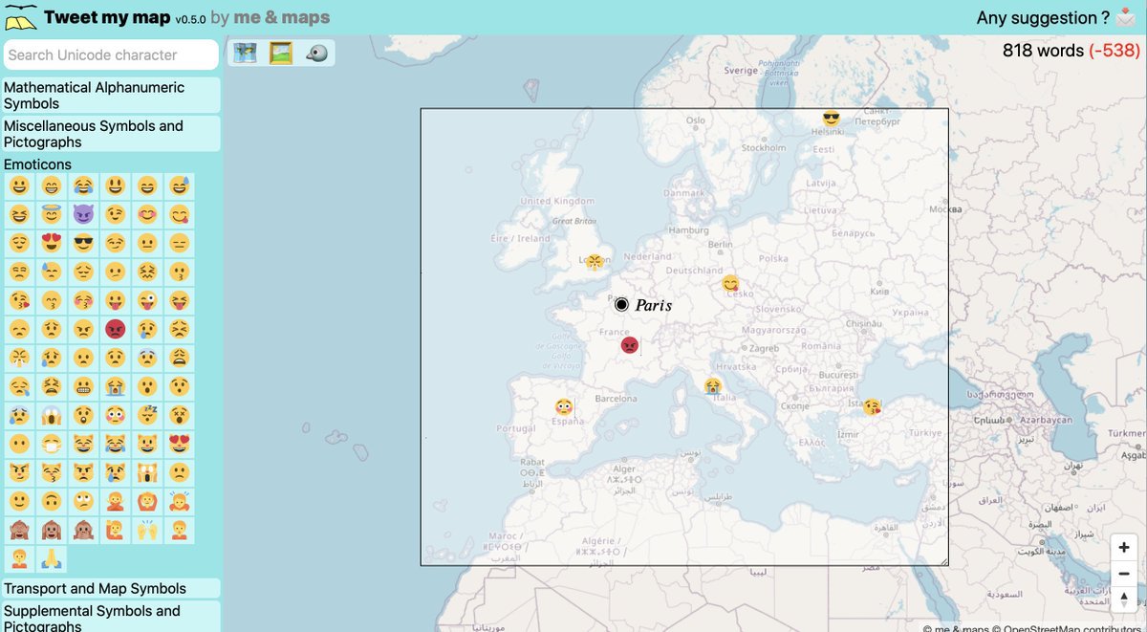1147x632 pixels.
Task: Select the angel halo smiley emoji
Action: click(51, 215)
